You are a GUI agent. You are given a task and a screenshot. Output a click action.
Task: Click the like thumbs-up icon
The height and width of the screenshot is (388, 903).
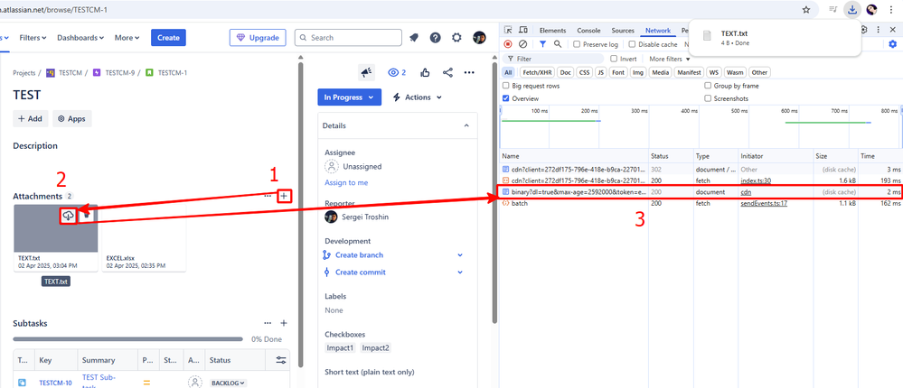(x=425, y=72)
